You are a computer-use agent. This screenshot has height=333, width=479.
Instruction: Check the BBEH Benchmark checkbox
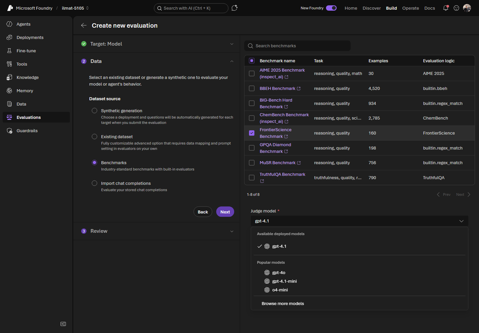pyautogui.click(x=252, y=89)
